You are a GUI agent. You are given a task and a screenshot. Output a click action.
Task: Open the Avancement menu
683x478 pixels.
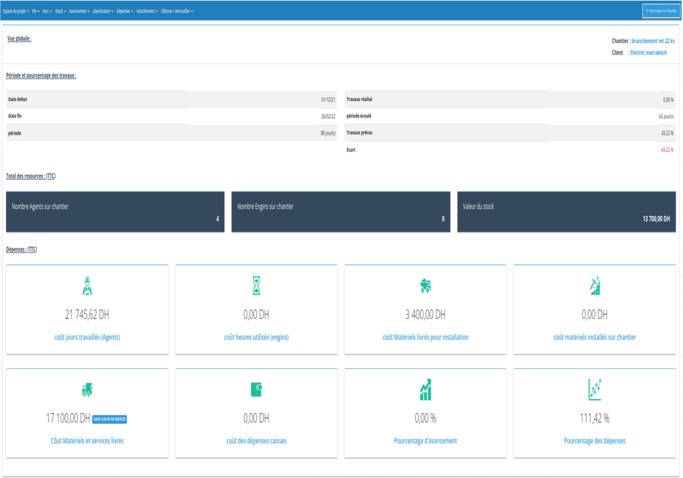coord(79,11)
